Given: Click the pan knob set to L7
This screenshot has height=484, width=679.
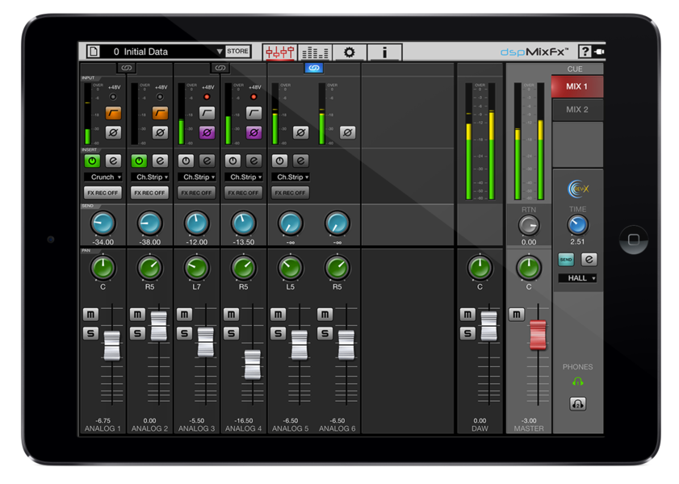Looking at the screenshot, I should [196, 268].
